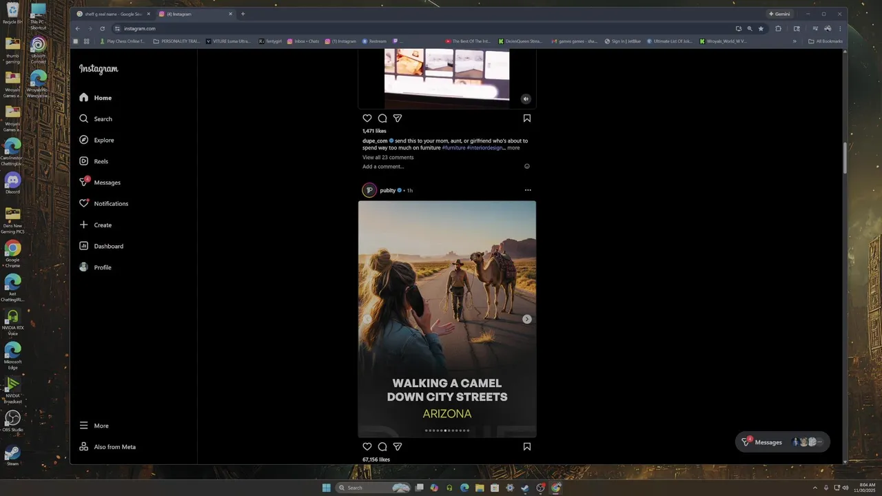Open Chrome extensions puzzle icon
The height and width of the screenshot is (496, 882).
(x=779, y=28)
